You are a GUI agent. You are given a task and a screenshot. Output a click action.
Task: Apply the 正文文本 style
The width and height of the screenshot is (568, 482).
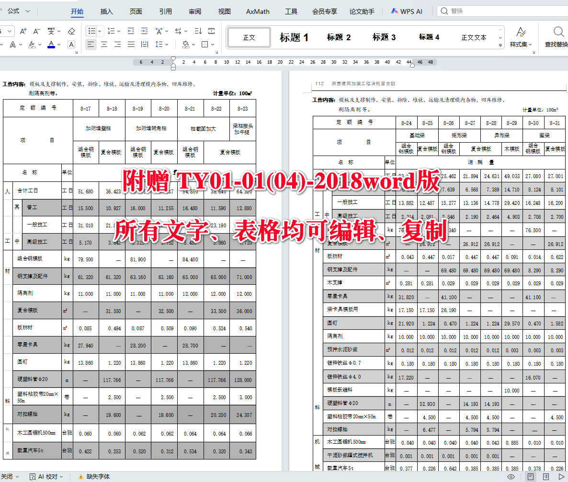click(x=474, y=37)
